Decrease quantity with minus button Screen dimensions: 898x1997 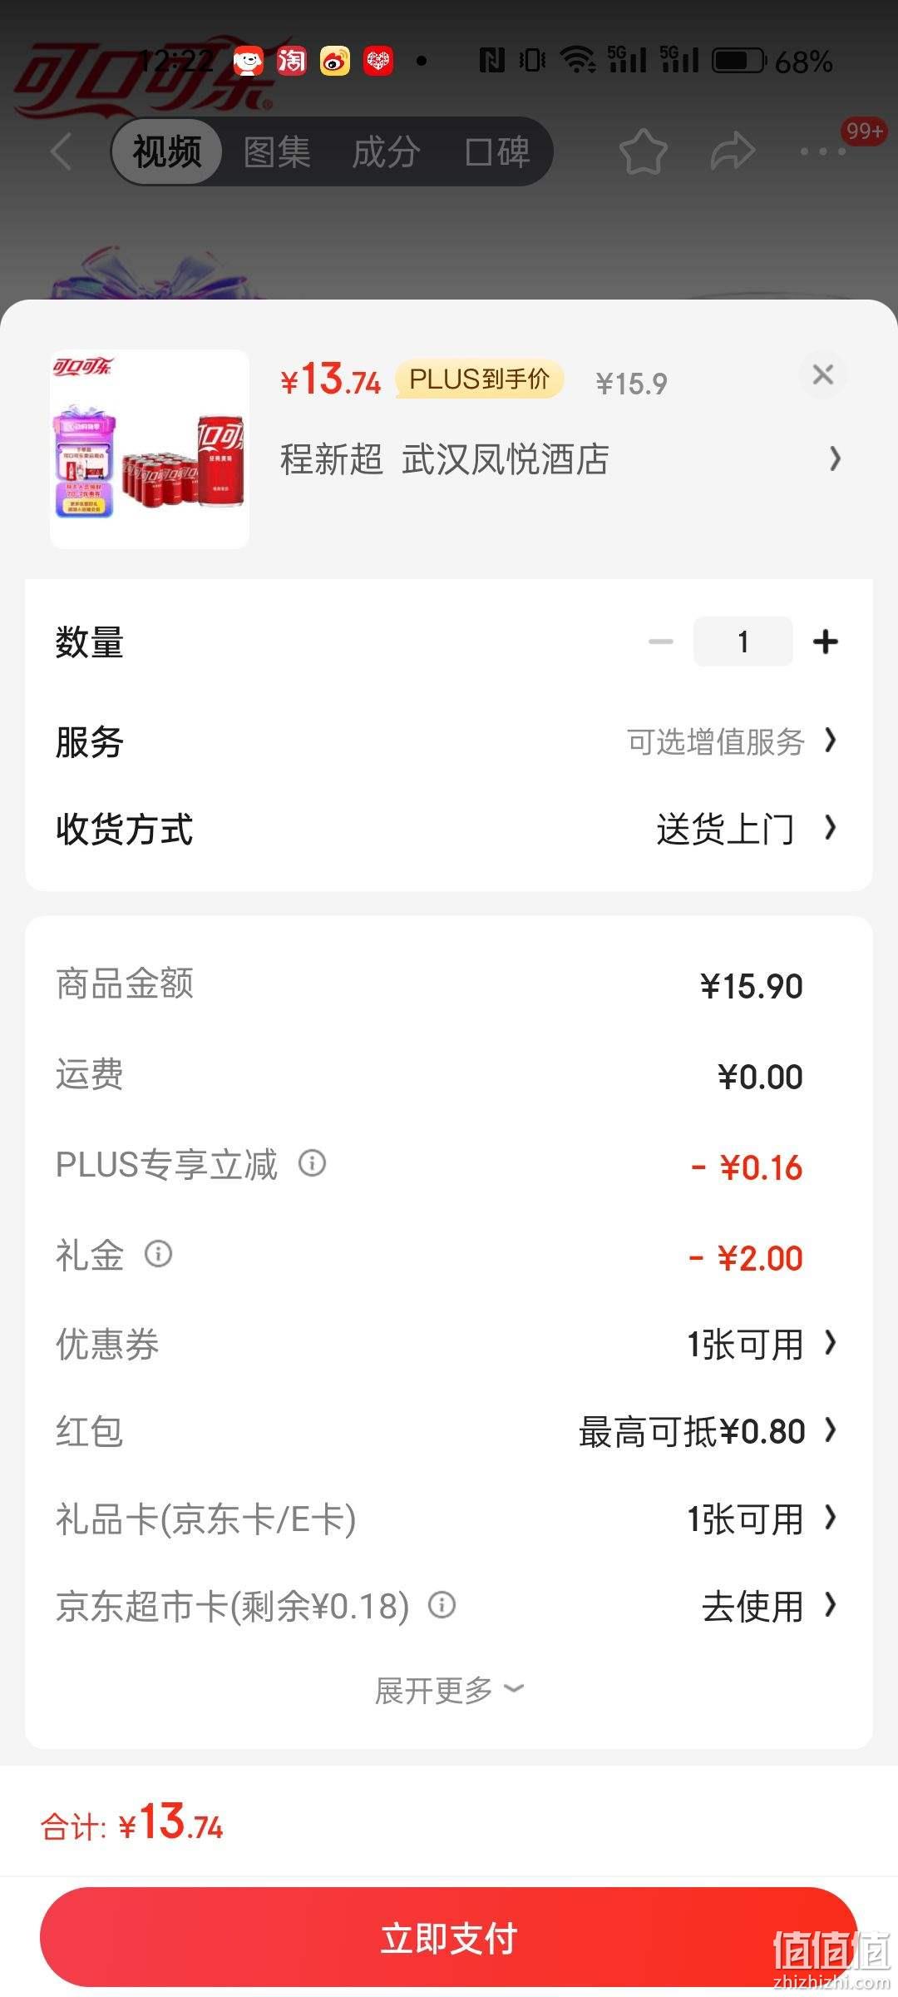pyautogui.click(x=661, y=642)
